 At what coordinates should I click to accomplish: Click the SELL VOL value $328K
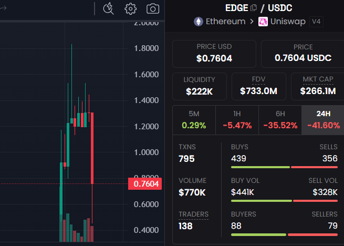pyautogui.click(x=325, y=192)
